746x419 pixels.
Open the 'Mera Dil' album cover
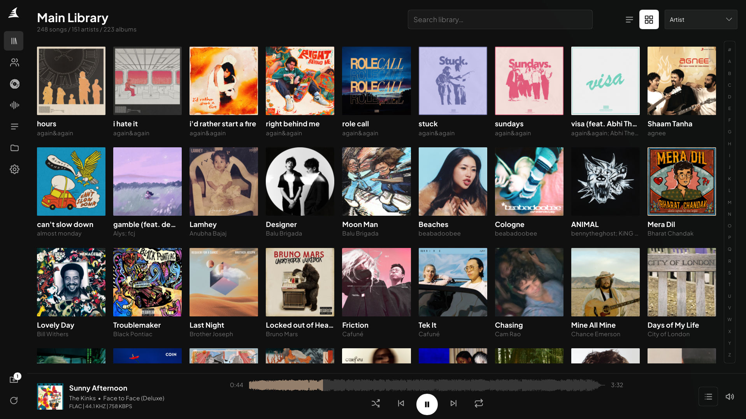pos(681,182)
